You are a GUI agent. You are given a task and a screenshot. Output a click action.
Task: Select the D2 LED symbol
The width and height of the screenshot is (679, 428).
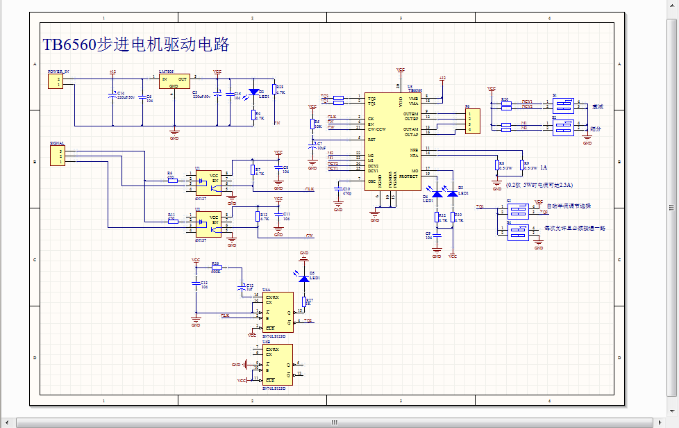(x=254, y=92)
